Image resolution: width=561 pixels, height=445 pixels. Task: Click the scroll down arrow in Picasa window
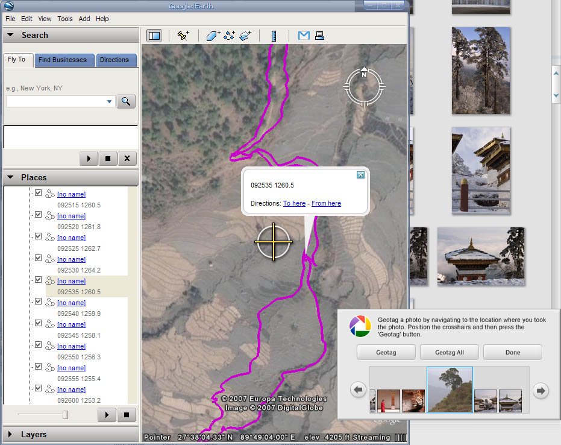click(556, 96)
